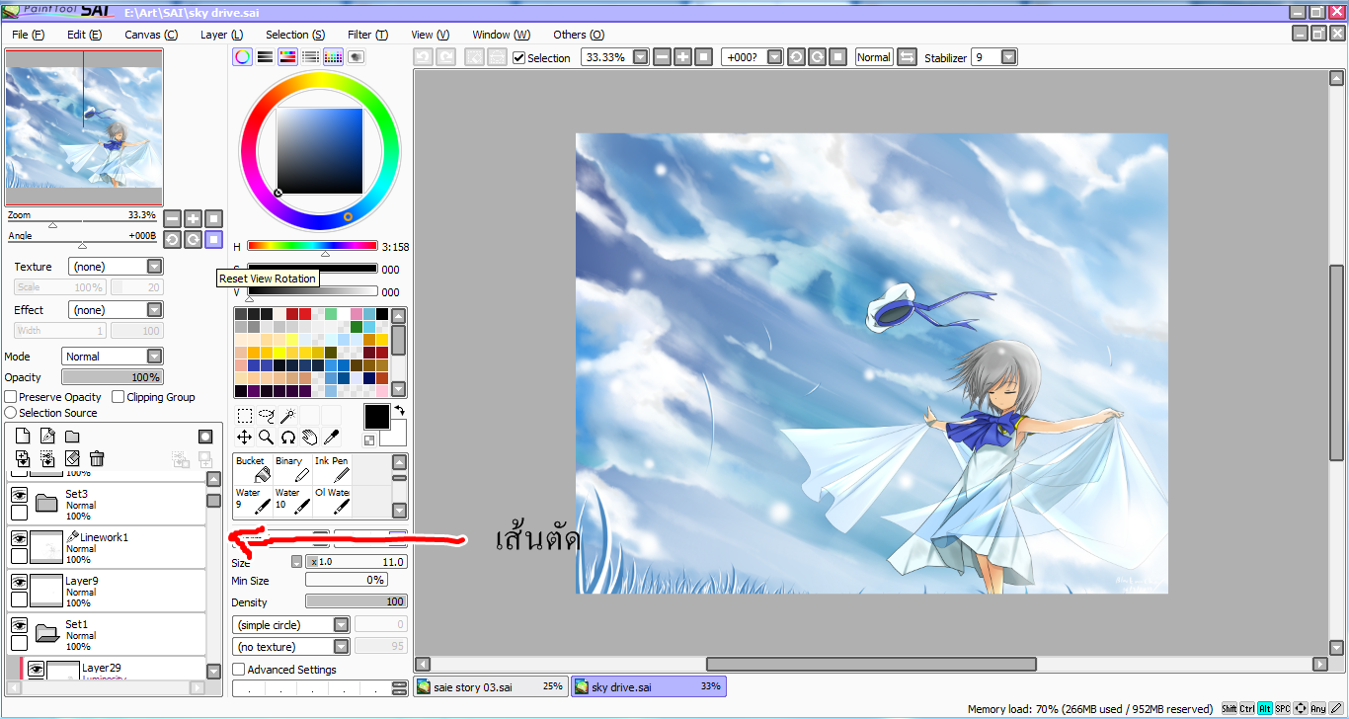Click the Hue slider bar
Screen dimensions: 1349x719
click(312, 246)
